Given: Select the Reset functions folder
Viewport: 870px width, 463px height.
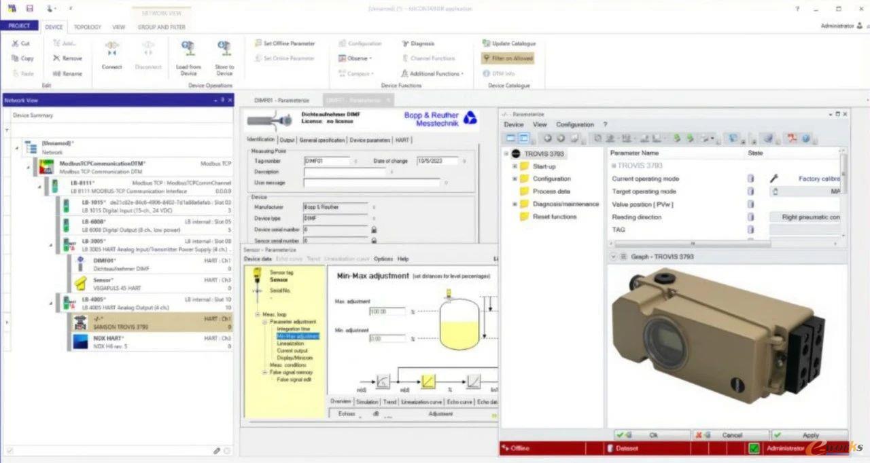Looking at the screenshot, I should tap(548, 217).
